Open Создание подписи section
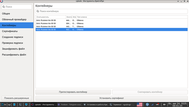 (17, 37)
